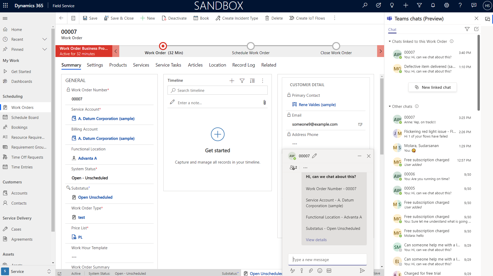
Task: Open the Location tab
Action: click(x=218, y=65)
